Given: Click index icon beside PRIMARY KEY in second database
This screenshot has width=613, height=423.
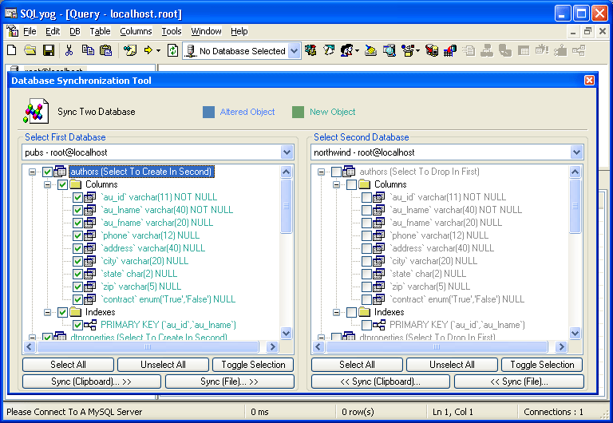Looking at the screenshot, I should 379,325.
